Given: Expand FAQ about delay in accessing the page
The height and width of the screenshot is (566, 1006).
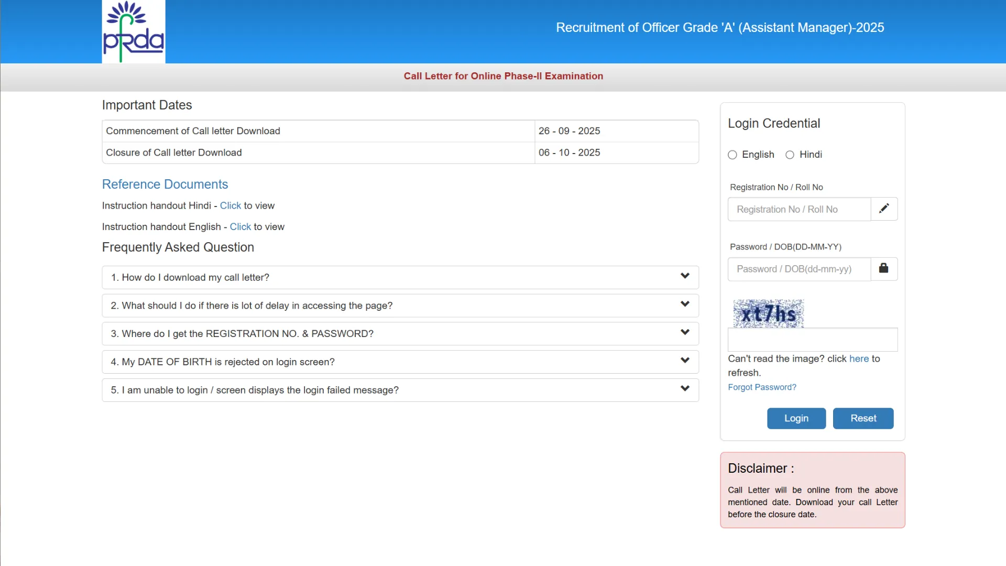Looking at the screenshot, I should tap(400, 306).
